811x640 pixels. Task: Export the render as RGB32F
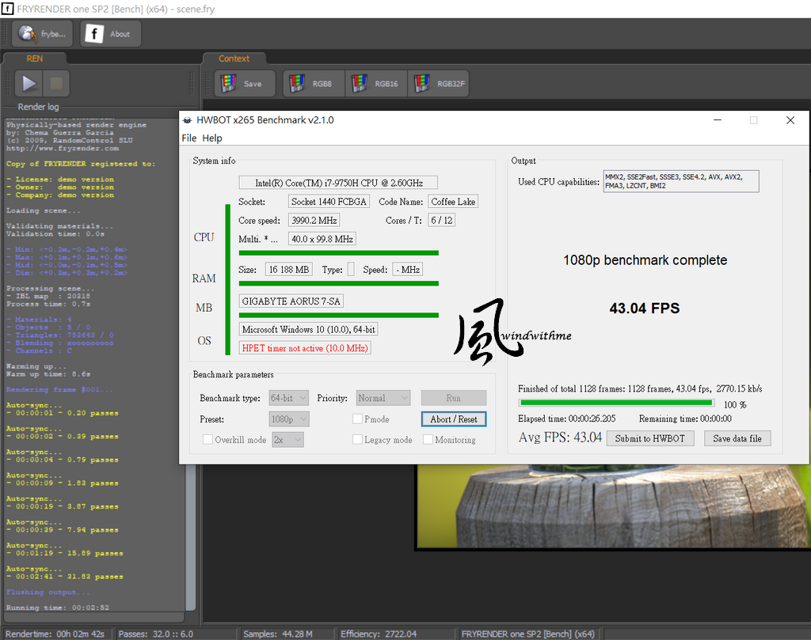tap(439, 84)
